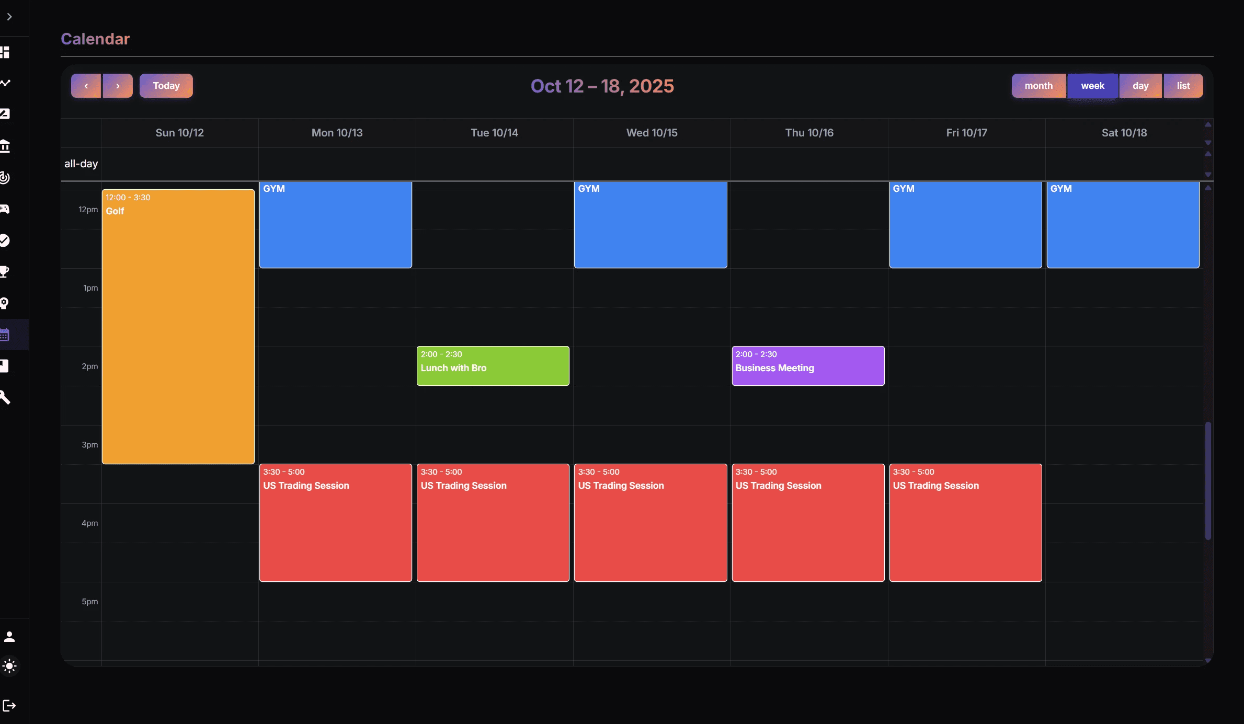
Task: Open the trophy icon in sidebar
Action: click(5, 271)
